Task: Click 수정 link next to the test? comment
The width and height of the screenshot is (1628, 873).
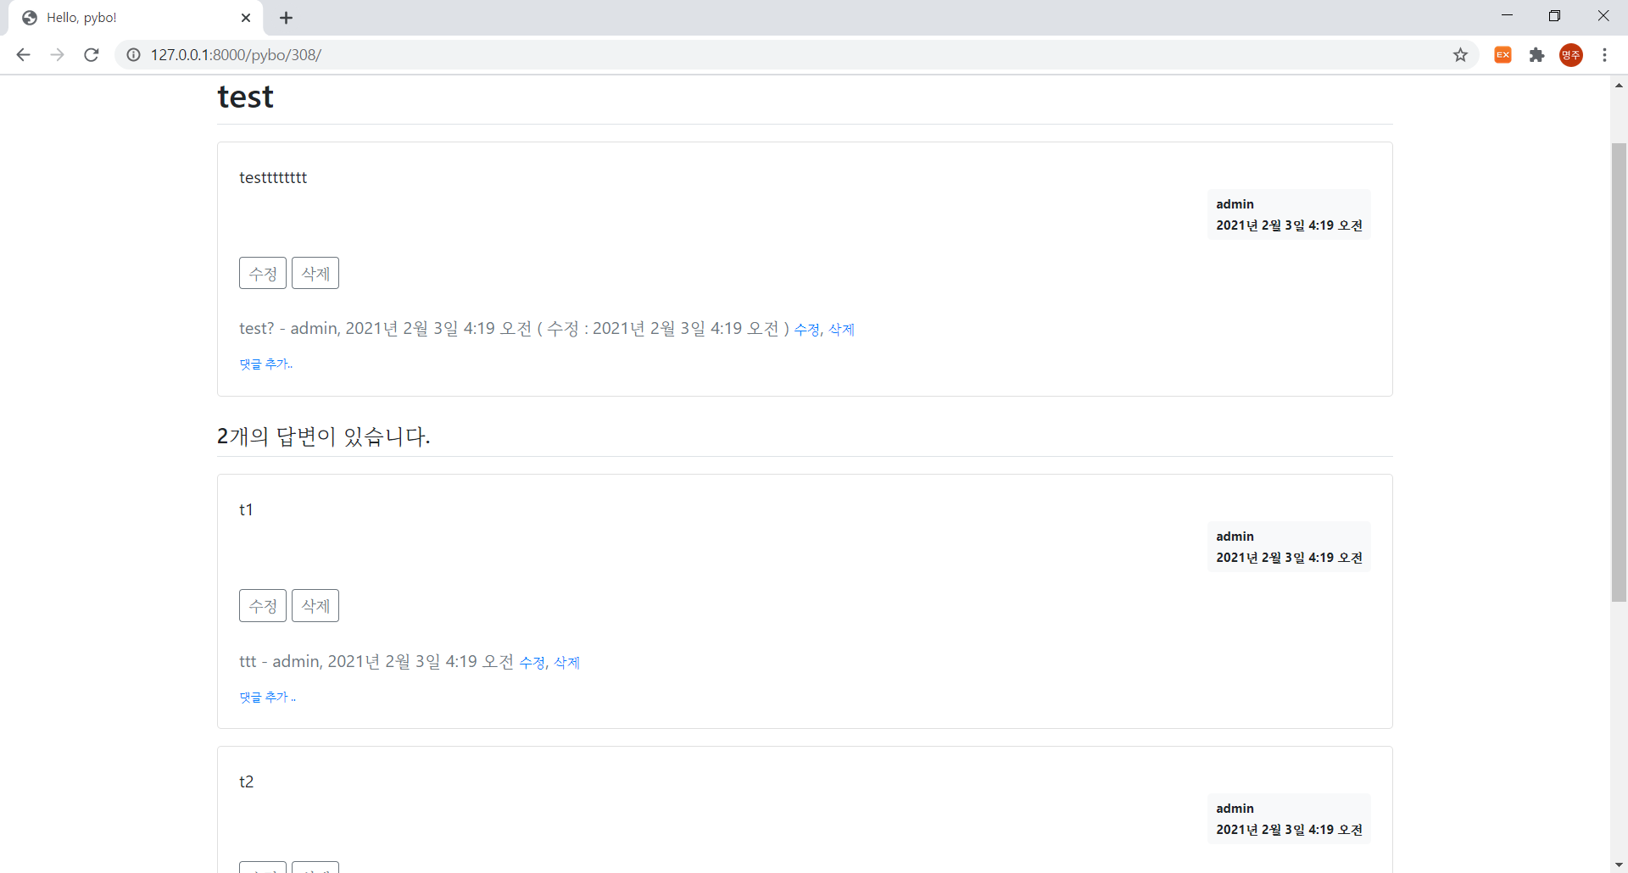Action: 806,330
